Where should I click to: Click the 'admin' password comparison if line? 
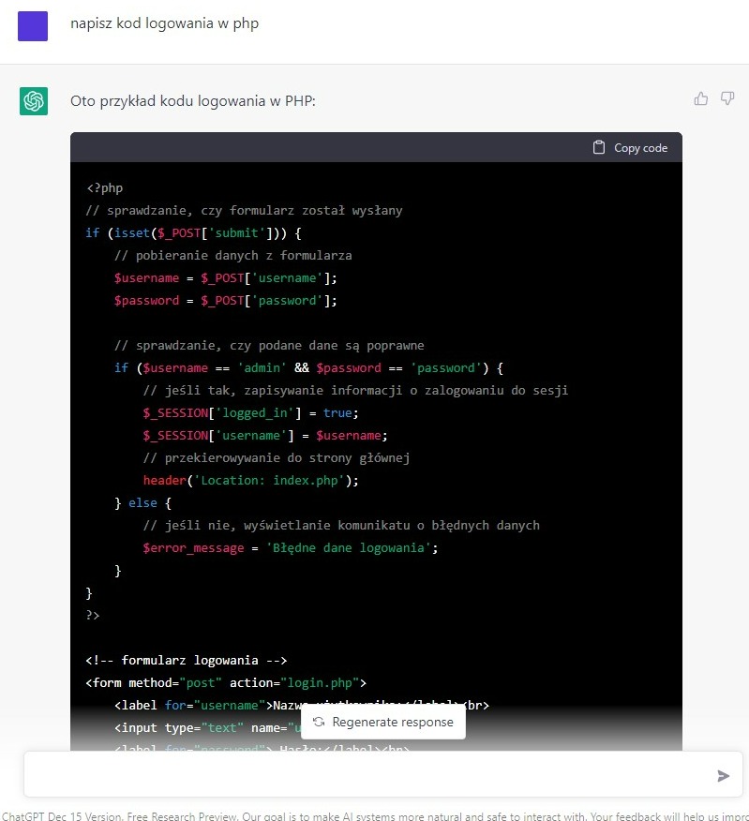click(308, 368)
